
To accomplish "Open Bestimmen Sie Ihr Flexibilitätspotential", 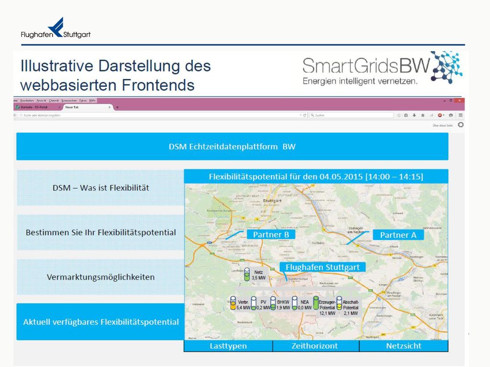I will click(x=100, y=233).
